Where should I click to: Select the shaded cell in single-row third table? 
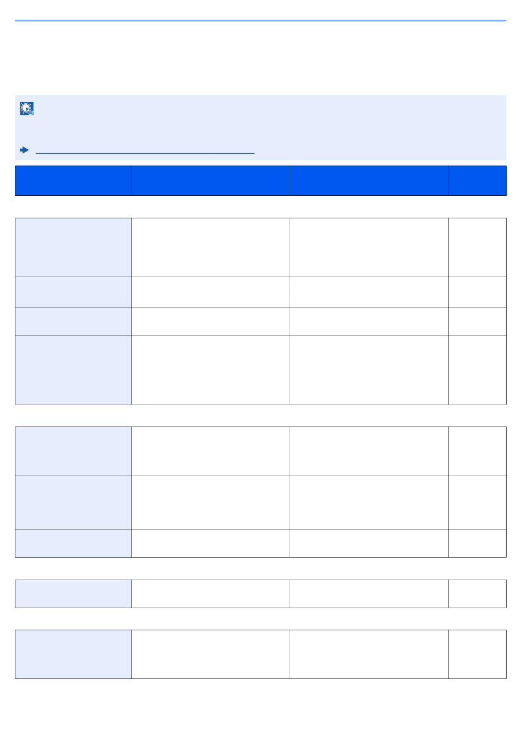(x=73, y=594)
